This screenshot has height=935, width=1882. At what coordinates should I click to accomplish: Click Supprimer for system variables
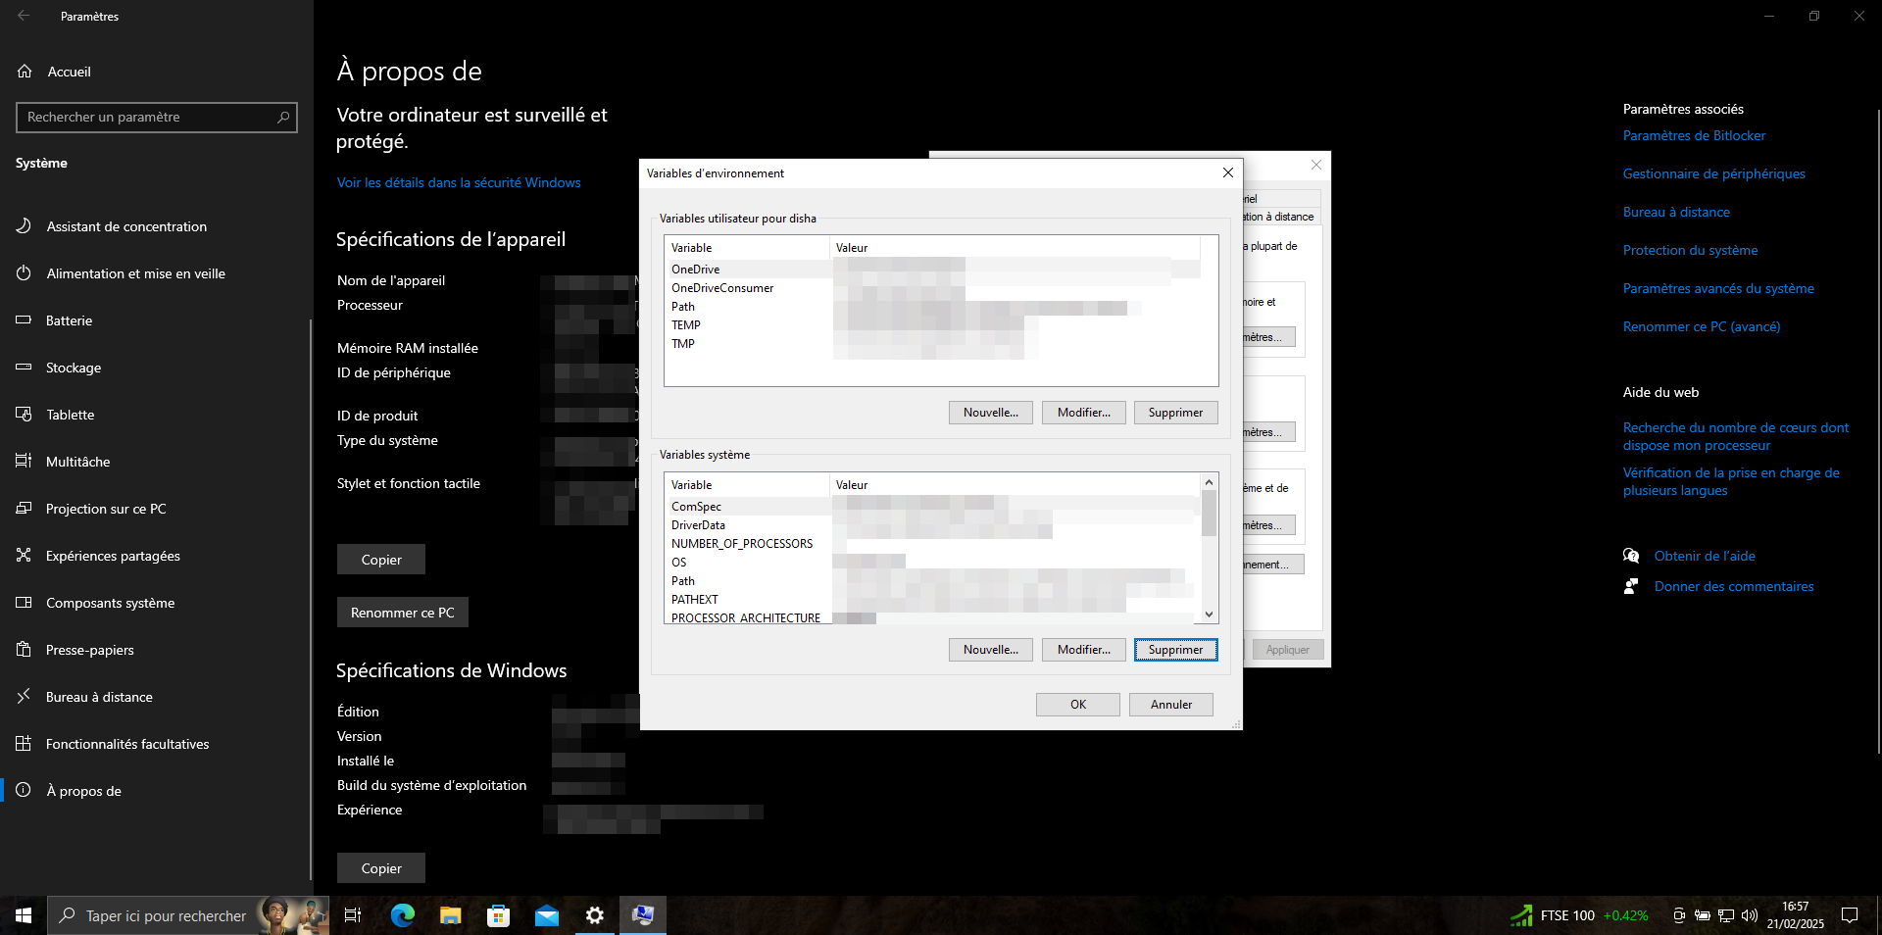pyautogui.click(x=1175, y=650)
